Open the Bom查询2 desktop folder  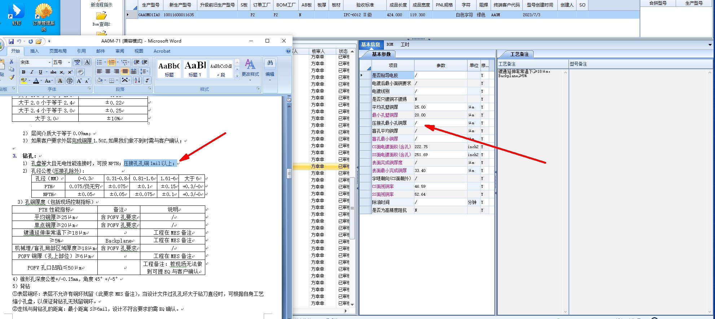click(101, 19)
